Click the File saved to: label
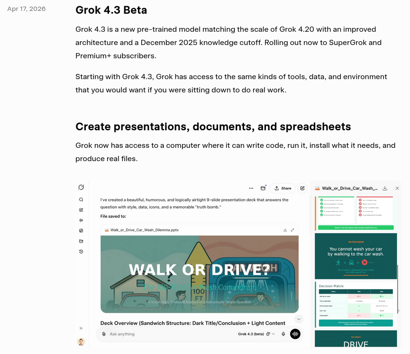 [x=113, y=216]
